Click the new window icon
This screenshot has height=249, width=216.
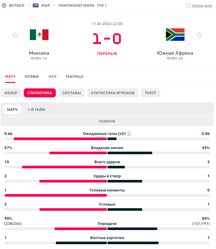188,5
